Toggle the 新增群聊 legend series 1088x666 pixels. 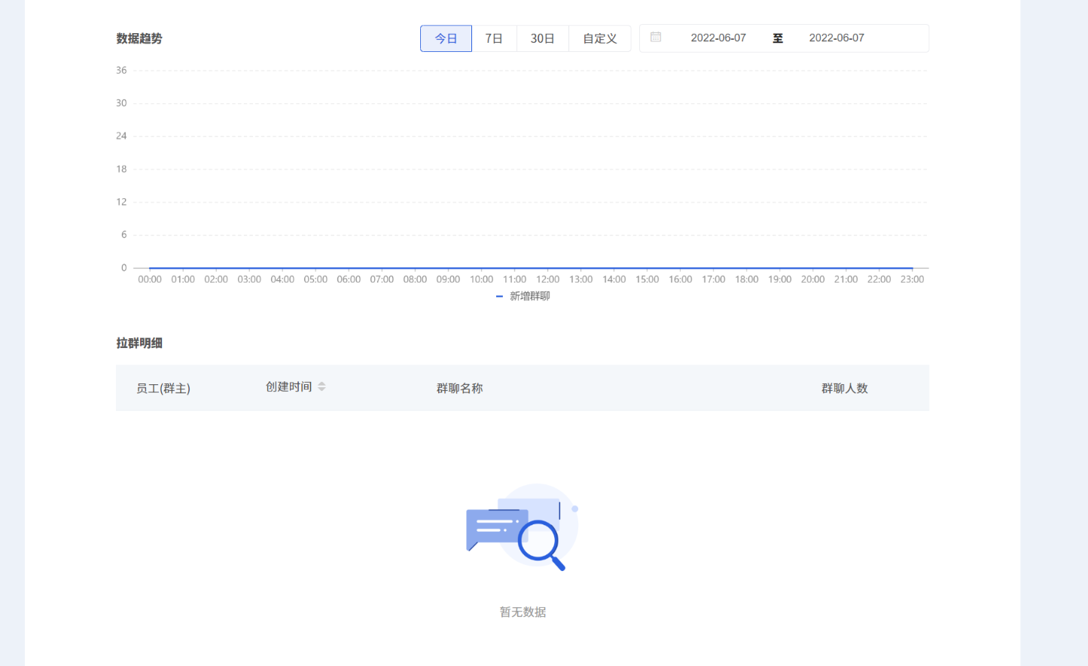[x=523, y=296]
